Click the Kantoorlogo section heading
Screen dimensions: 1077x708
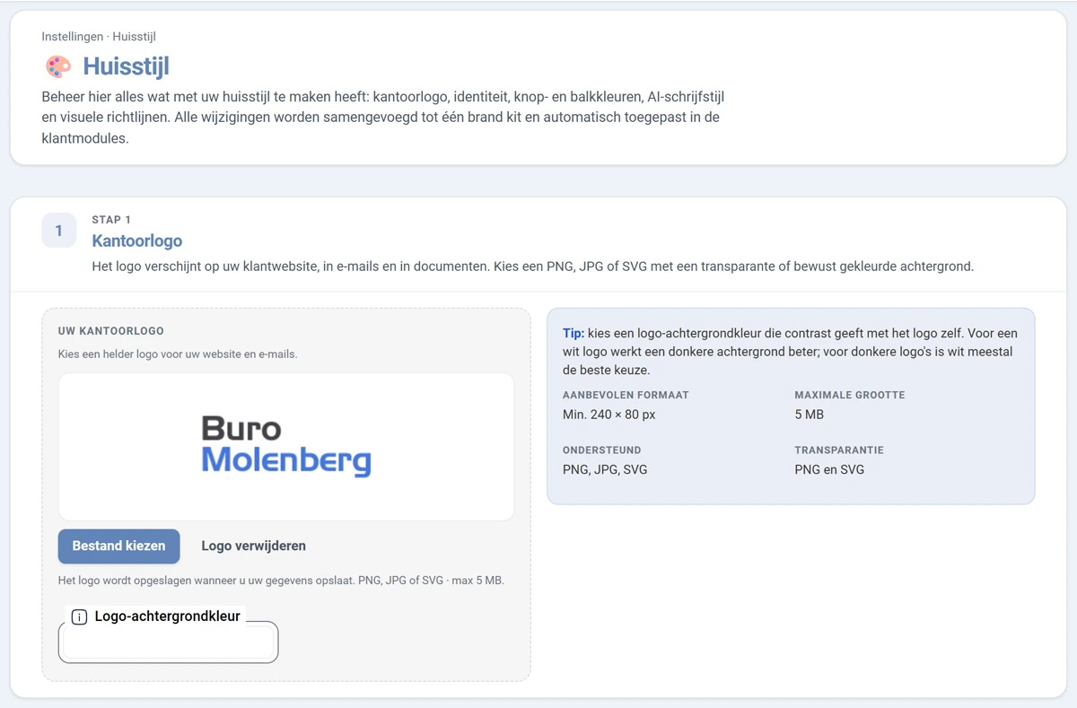tap(137, 240)
